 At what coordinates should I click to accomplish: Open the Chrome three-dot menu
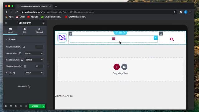[191, 12]
